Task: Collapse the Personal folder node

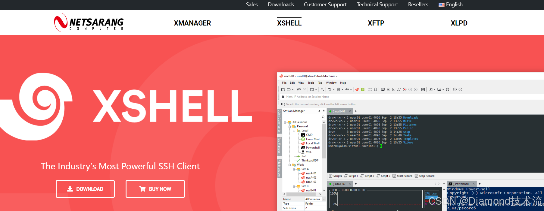Action: (x=290, y=127)
